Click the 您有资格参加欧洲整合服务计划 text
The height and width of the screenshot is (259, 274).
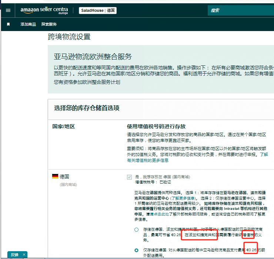coord(87,82)
